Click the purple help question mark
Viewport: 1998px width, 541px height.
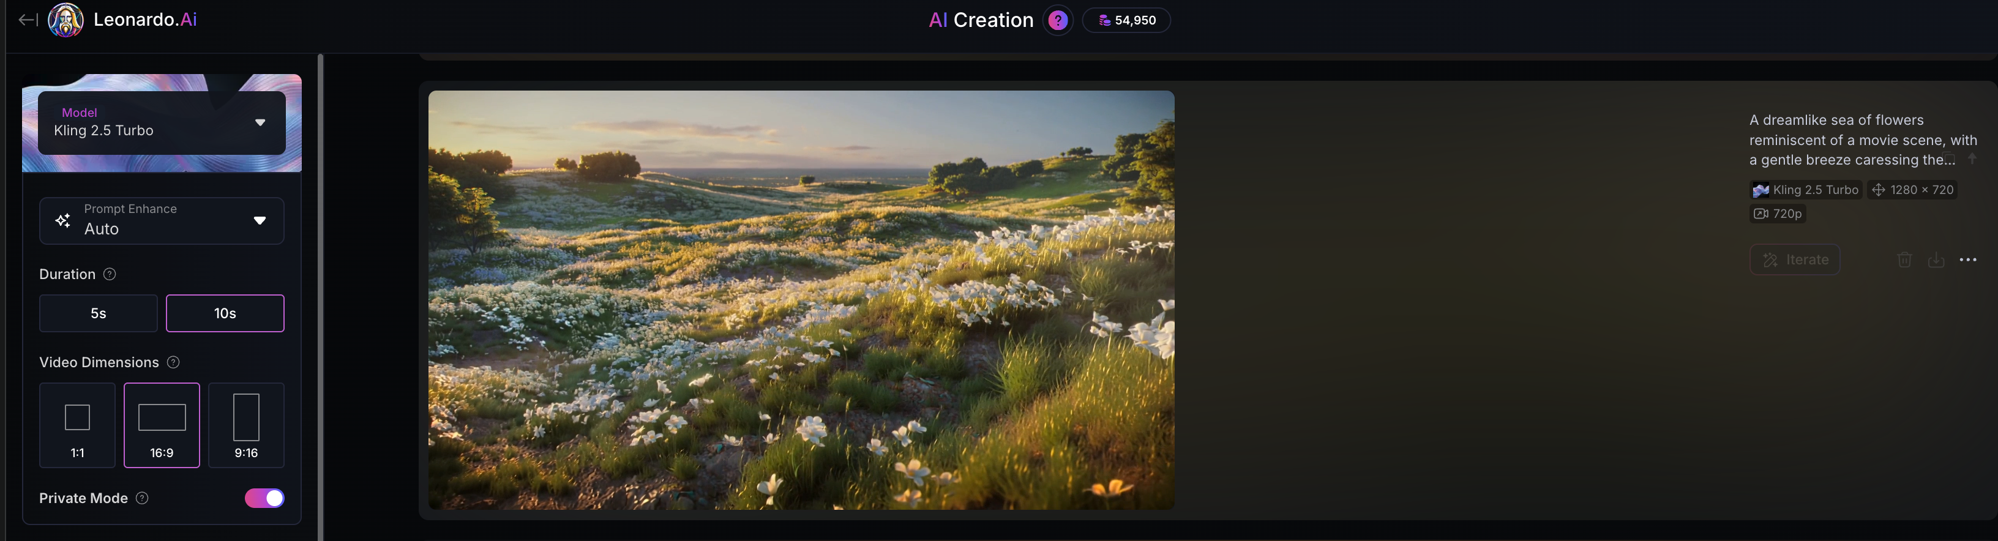tap(1058, 20)
